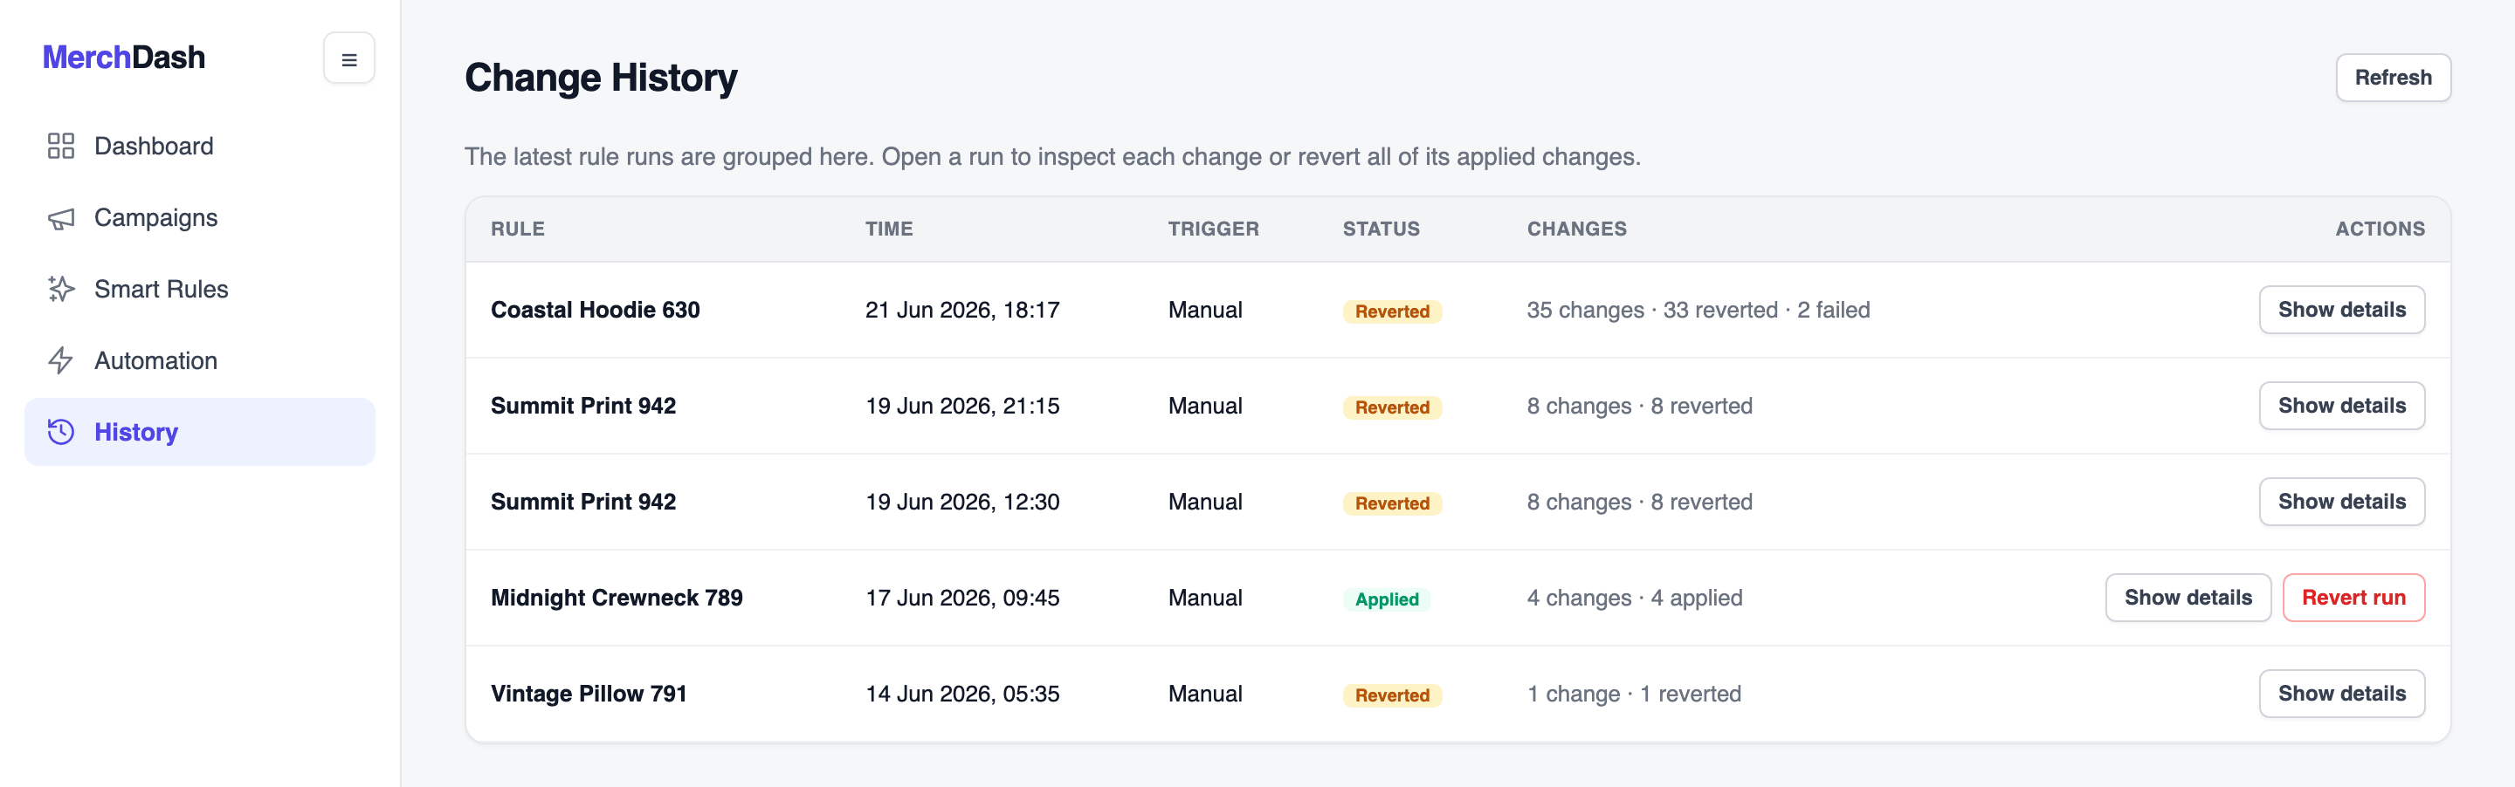Navigate to Automation

tap(199, 361)
